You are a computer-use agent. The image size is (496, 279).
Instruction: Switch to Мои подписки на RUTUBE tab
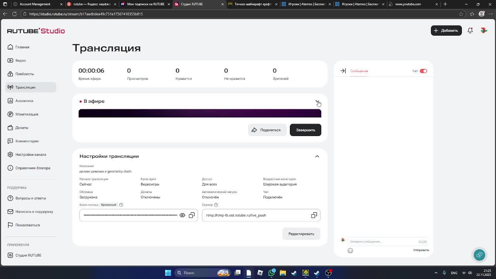coord(146,4)
